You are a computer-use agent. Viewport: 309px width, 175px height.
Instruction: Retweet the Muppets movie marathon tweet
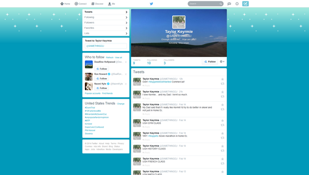click(x=223, y=138)
